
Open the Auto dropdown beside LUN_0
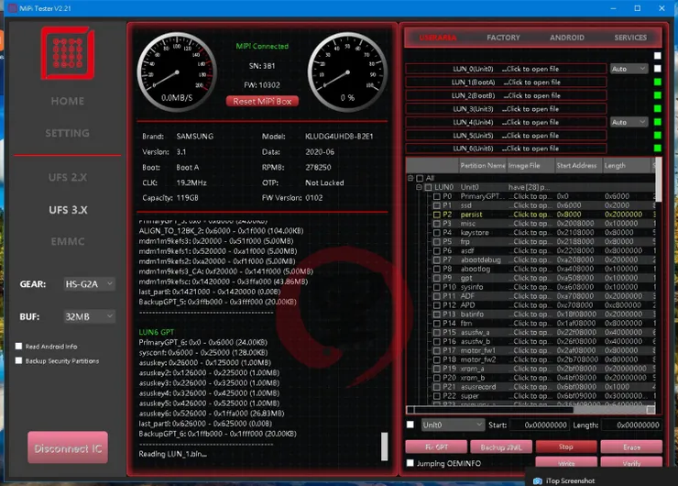point(629,69)
